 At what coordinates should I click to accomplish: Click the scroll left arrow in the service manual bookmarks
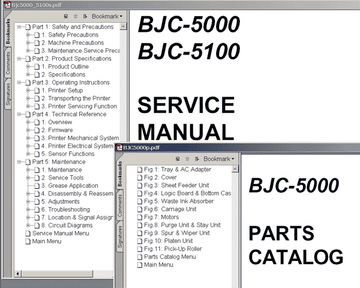click(18, 274)
